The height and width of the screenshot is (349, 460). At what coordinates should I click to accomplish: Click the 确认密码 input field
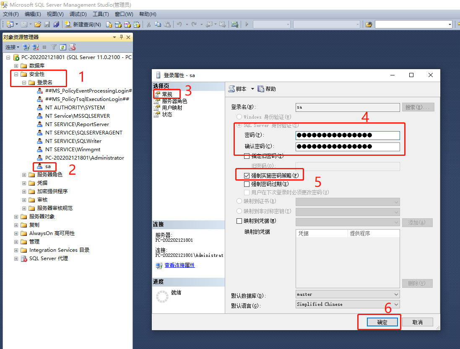tap(348, 147)
